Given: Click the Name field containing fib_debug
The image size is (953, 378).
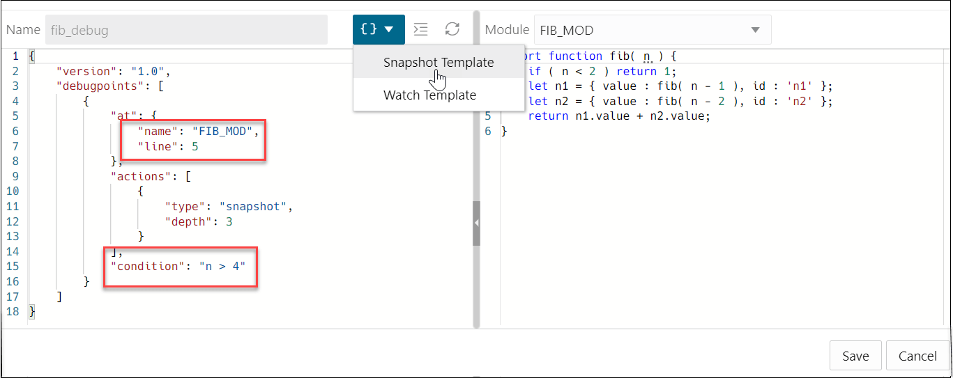Looking at the screenshot, I should [186, 30].
